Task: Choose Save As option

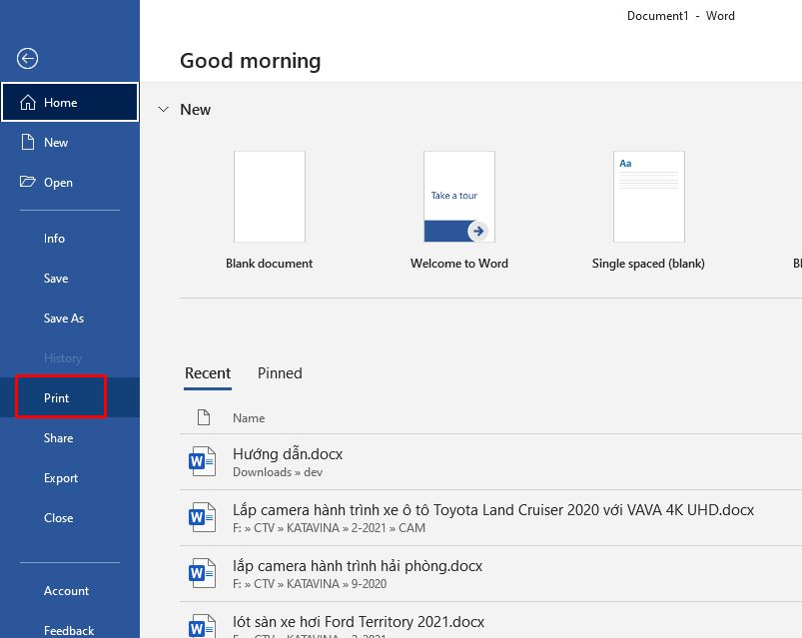Action: (x=70, y=318)
